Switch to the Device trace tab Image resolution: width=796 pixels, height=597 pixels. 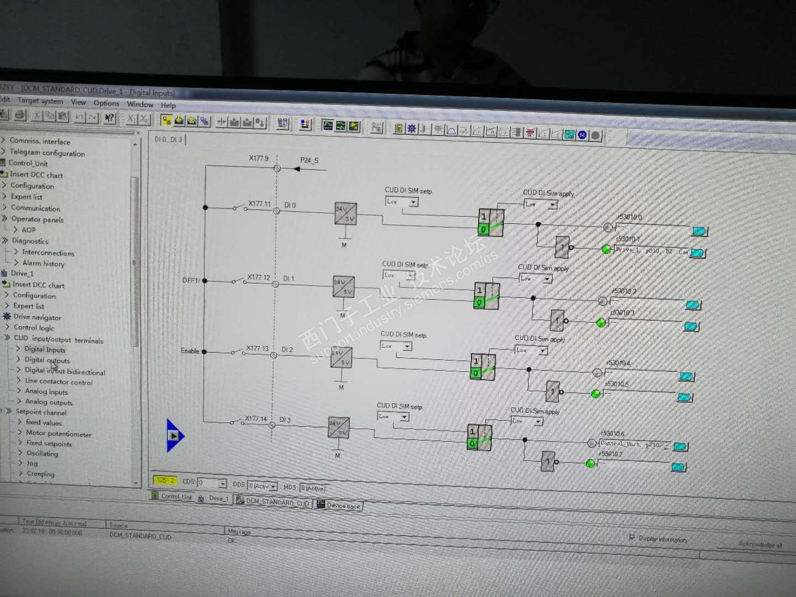338,505
